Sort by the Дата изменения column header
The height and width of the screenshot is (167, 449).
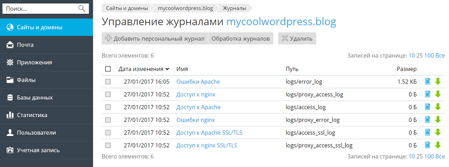point(144,69)
